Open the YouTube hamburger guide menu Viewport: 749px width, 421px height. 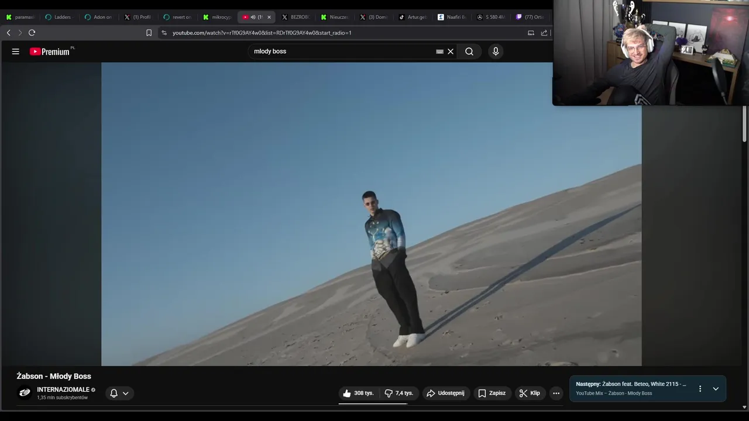[16, 51]
